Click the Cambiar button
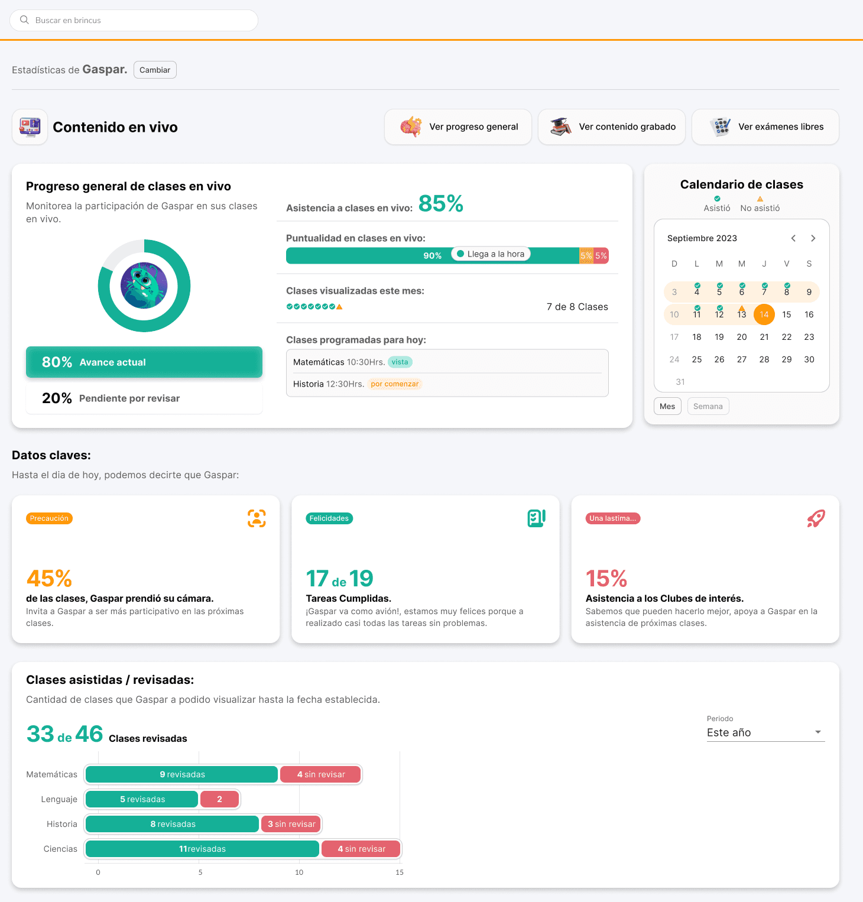Image resolution: width=863 pixels, height=902 pixels. point(155,70)
